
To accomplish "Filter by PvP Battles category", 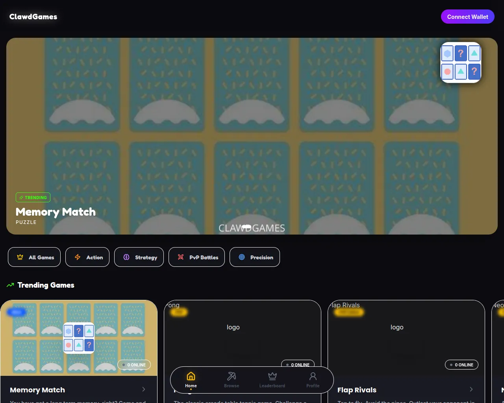I will [196, 257].
